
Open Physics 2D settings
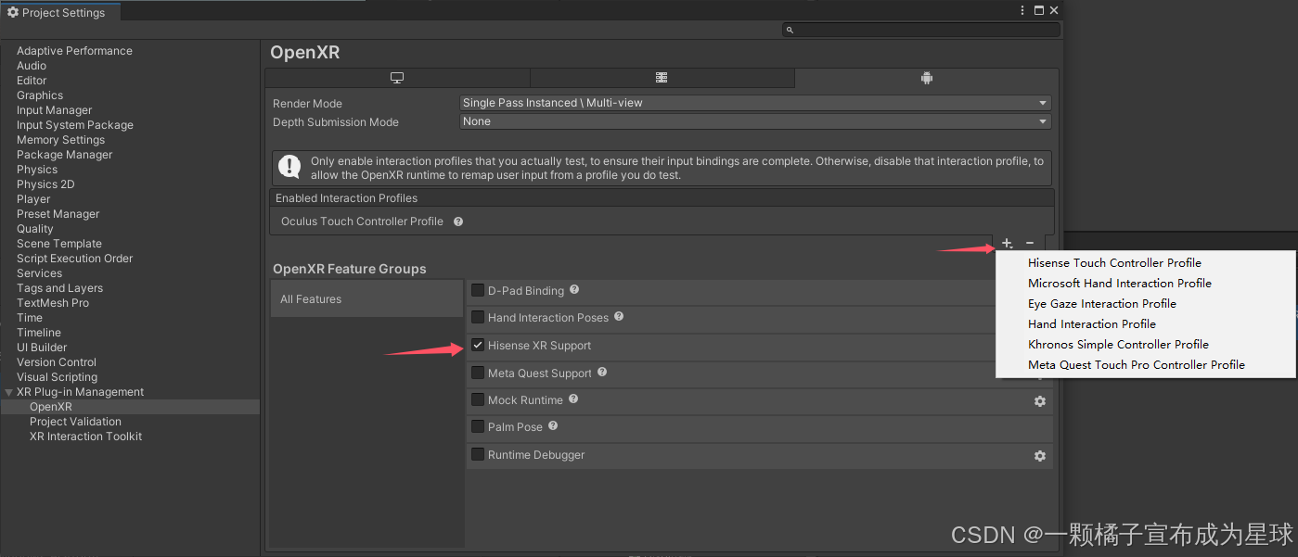pyautogui.click(x=45, y=184)
